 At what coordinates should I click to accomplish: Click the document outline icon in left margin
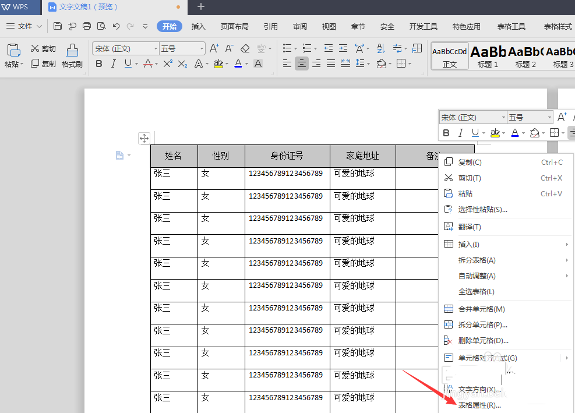[x=119, y=155]
